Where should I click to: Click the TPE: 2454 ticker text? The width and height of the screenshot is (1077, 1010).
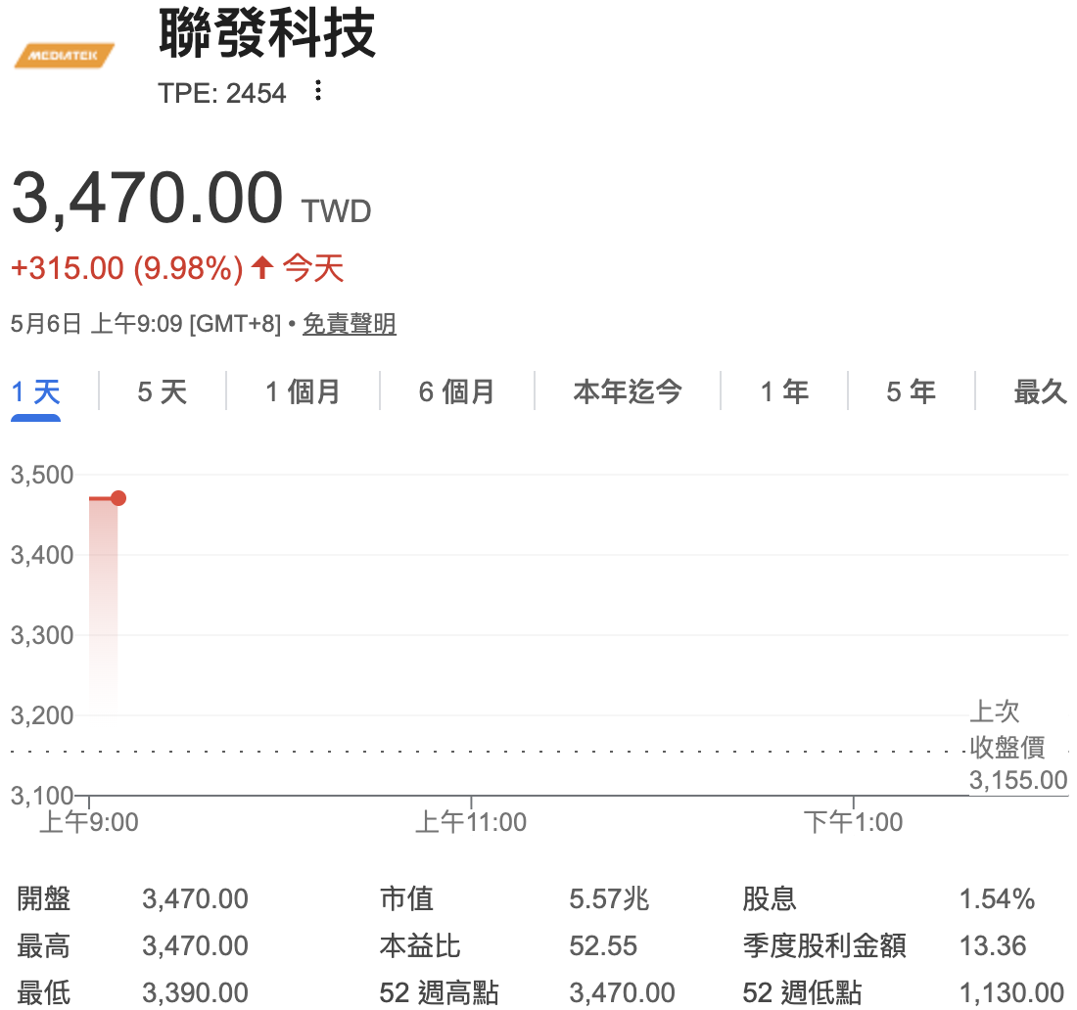pyautogui.click(x=222, y=93)
